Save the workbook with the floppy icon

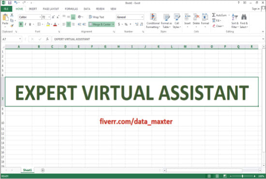(x=10, y=2)
